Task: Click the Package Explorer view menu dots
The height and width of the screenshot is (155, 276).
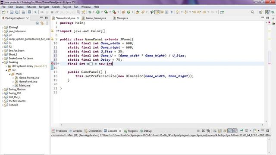Action: (47, 23)
